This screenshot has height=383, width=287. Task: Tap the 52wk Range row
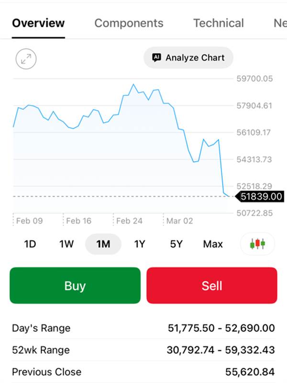[143, 350]
